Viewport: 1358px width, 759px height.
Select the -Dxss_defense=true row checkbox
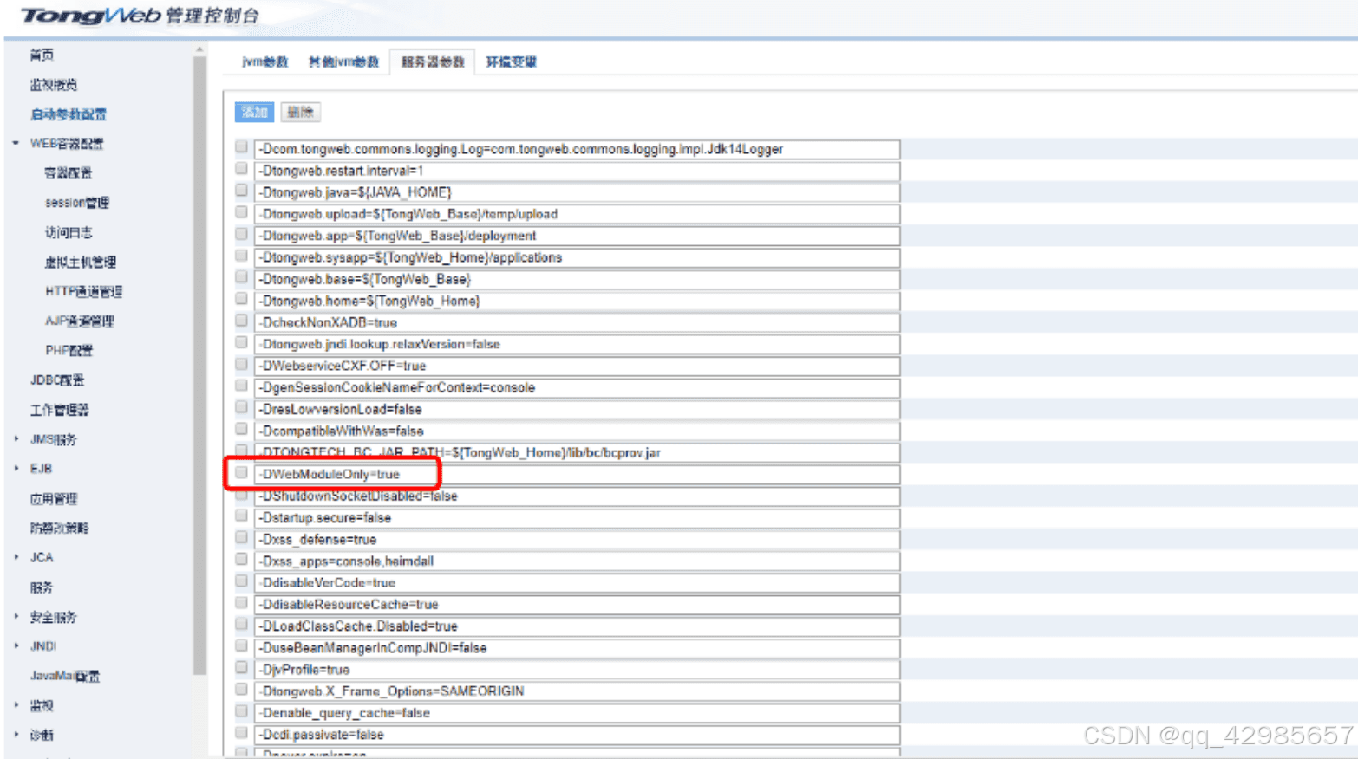coord(241,538)
